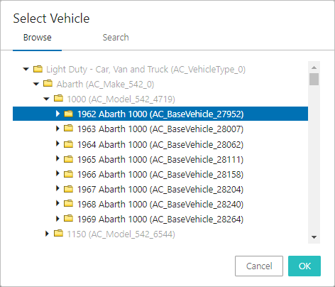Viewport: 335px width, 287px height.
Task: Click the scroll down arrow of vehicle list
Action: click(x=314, y=237)
